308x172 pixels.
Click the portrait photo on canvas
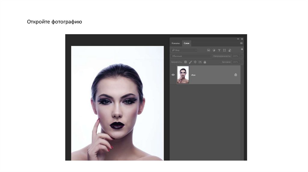117,103
